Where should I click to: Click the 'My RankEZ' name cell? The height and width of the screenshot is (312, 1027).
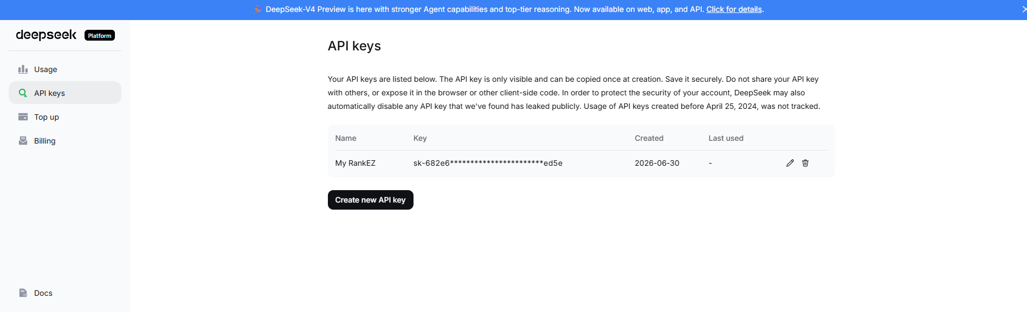point(356,163)
